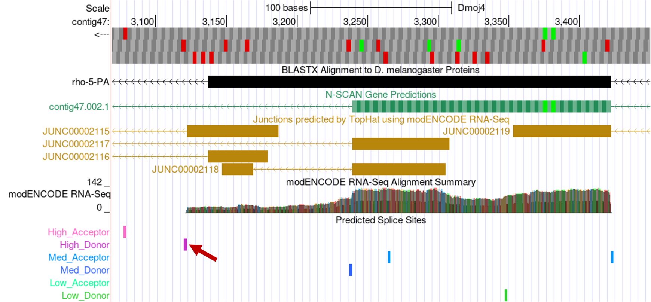The height and width of the screenshot is (302, 651).
Task: Click the BLASTX Alignment track title
Action: coord(380,70)
